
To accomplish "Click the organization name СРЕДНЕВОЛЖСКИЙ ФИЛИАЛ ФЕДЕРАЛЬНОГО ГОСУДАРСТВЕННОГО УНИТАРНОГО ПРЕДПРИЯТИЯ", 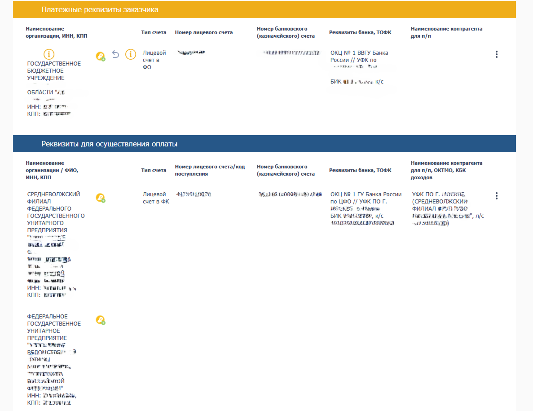I will click(56, 212).
